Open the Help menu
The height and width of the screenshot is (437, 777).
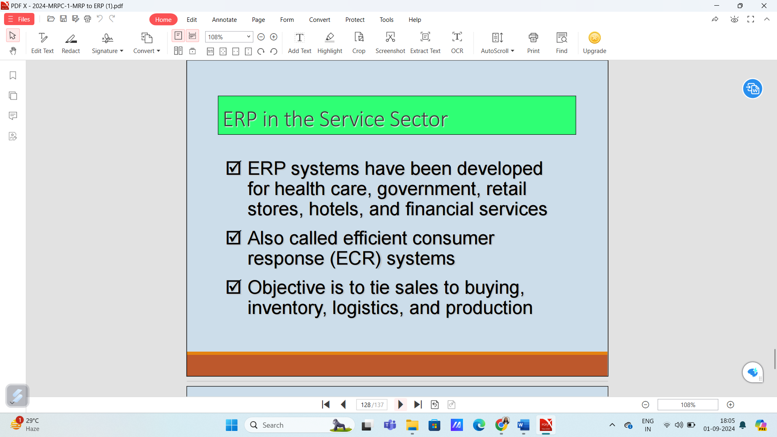point(415,19)
